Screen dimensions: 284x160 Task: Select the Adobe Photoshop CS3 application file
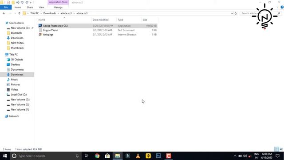98,26
